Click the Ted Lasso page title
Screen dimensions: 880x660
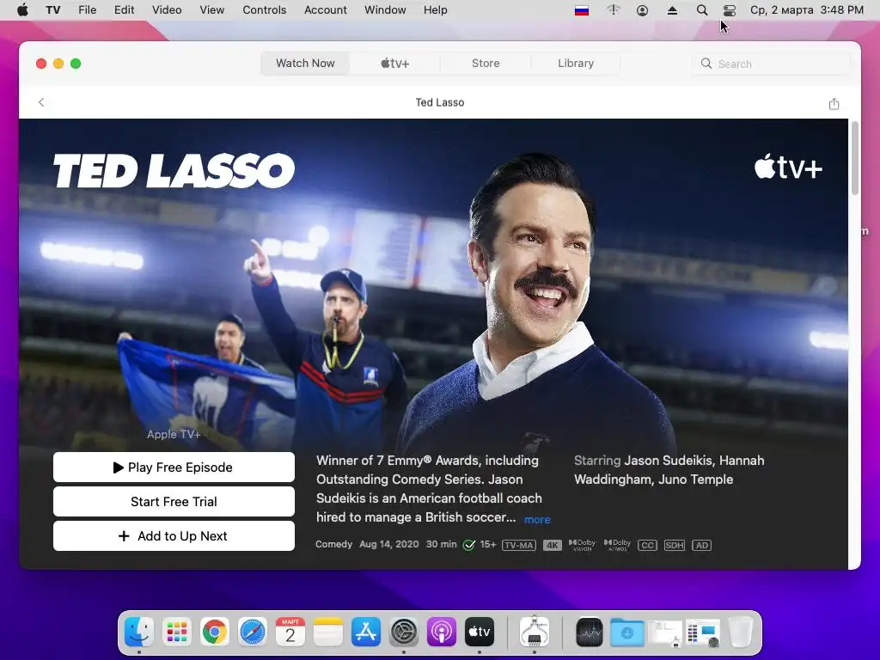(x=440, y=102)
